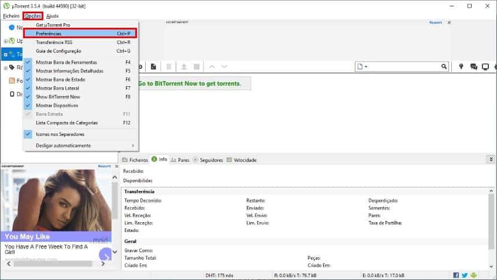Open the Ajuda menu
Screen dimensions: 497x280
[52, 16]
